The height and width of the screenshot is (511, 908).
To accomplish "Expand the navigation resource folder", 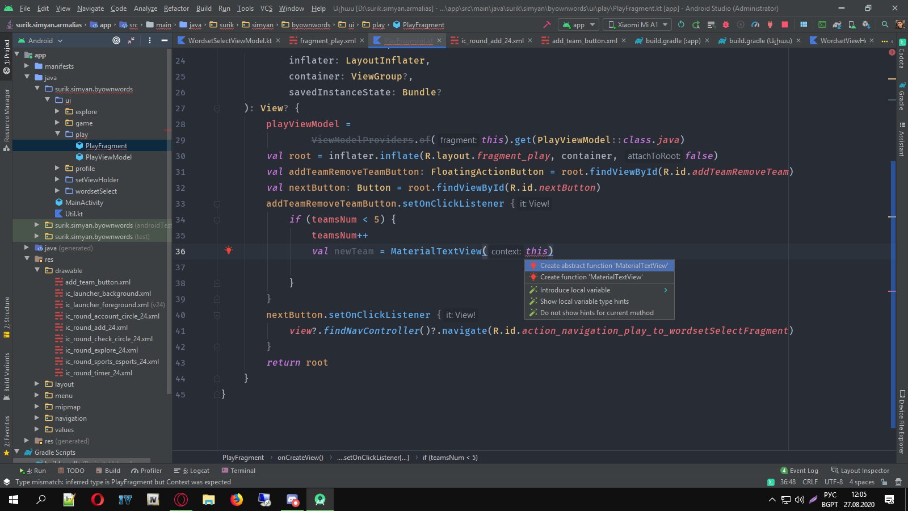I will pyautogui.click(x=37, y=418).
